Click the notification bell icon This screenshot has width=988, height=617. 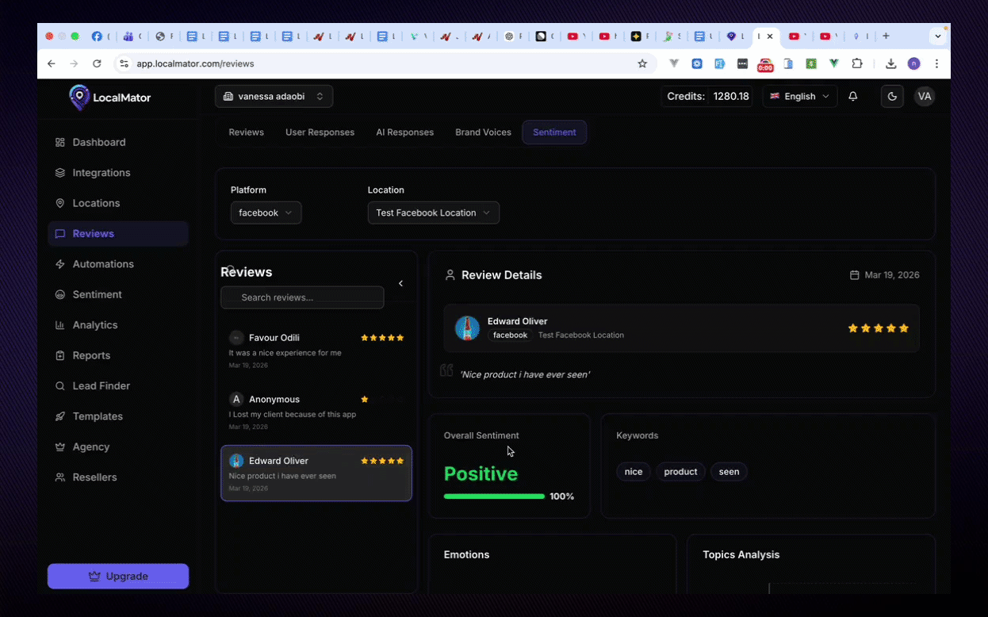point(852,96)
